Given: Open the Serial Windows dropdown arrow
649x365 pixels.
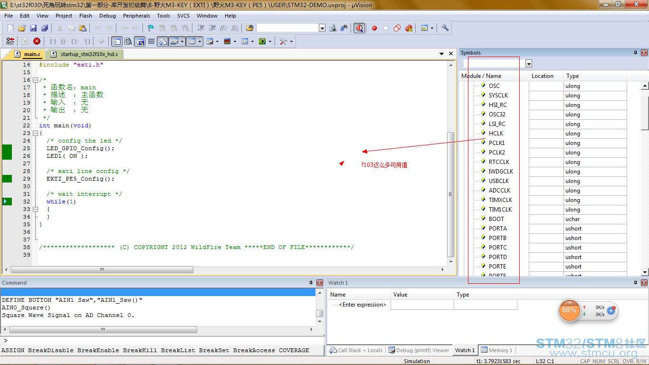Looking at the screenshot, I should point(217,41).
